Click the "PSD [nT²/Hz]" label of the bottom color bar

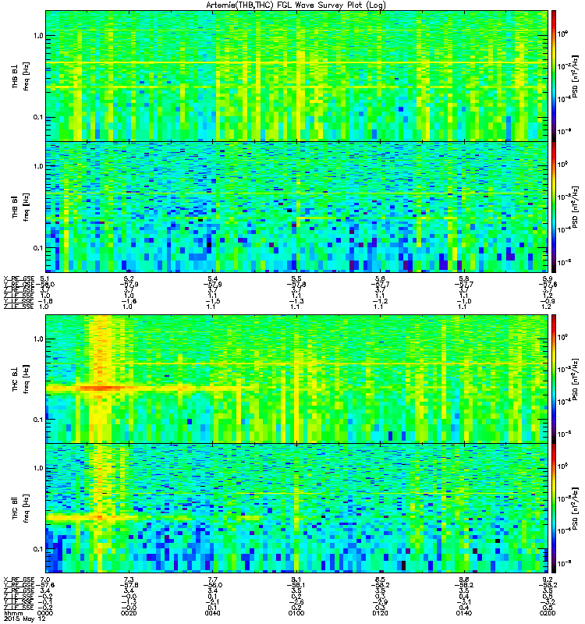574,509
